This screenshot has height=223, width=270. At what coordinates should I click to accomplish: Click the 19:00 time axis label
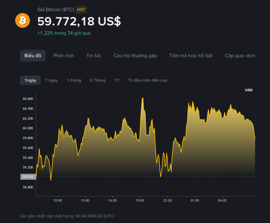(140, 200)
